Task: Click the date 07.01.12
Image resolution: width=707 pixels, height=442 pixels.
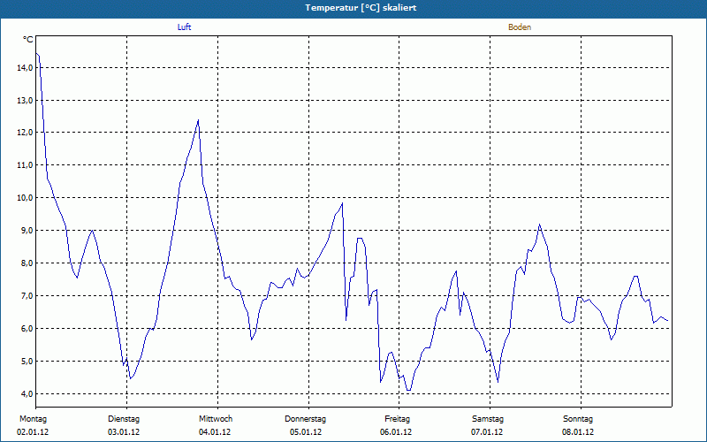Action: point(487,432)
